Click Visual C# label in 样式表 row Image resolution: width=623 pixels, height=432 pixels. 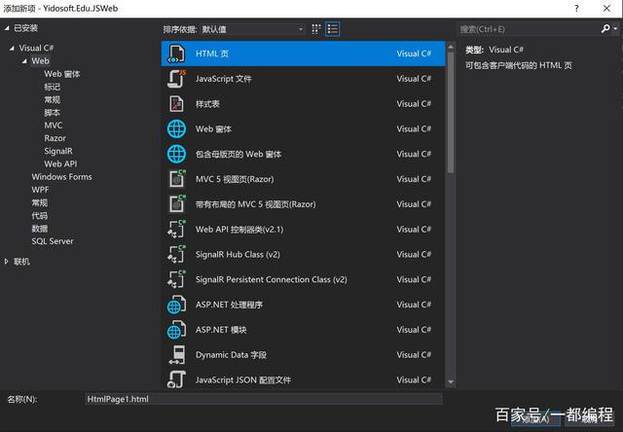414,104
